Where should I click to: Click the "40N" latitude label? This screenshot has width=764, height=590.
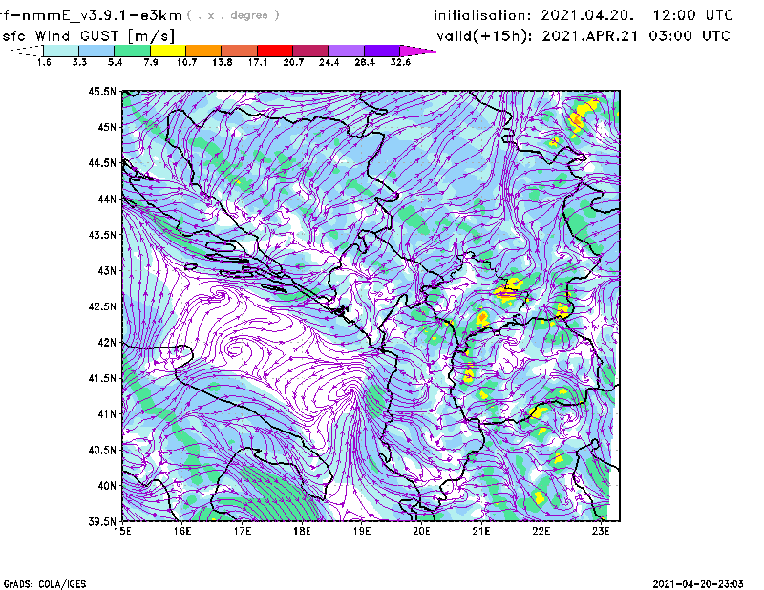[107, 486]
